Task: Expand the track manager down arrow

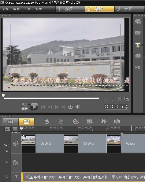Action: [x=7, y=151]
